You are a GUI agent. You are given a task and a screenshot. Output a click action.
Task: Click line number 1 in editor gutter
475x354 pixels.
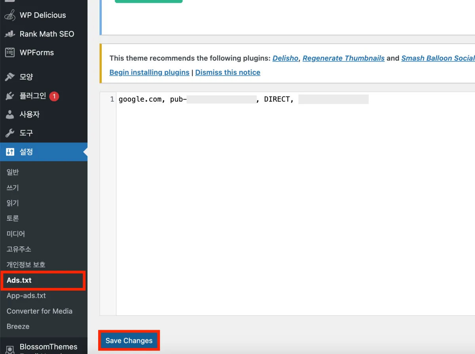coord(112,99)
